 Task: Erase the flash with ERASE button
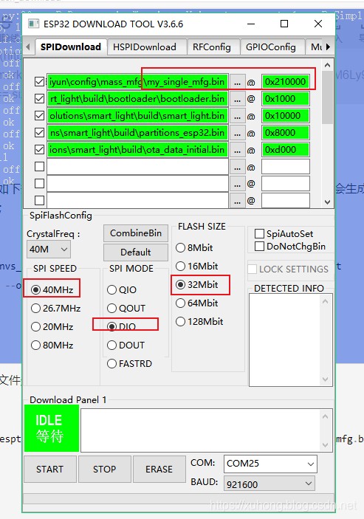pos(159,469)
